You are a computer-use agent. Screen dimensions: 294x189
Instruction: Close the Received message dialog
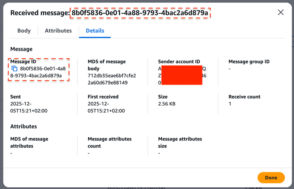point(281,13)
